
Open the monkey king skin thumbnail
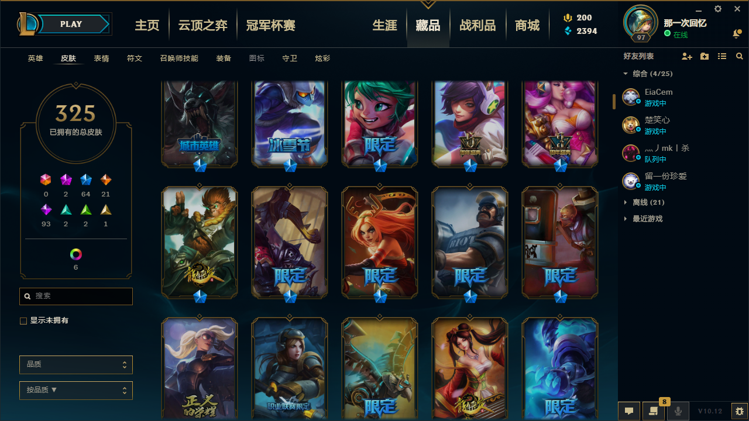(200, 243)
